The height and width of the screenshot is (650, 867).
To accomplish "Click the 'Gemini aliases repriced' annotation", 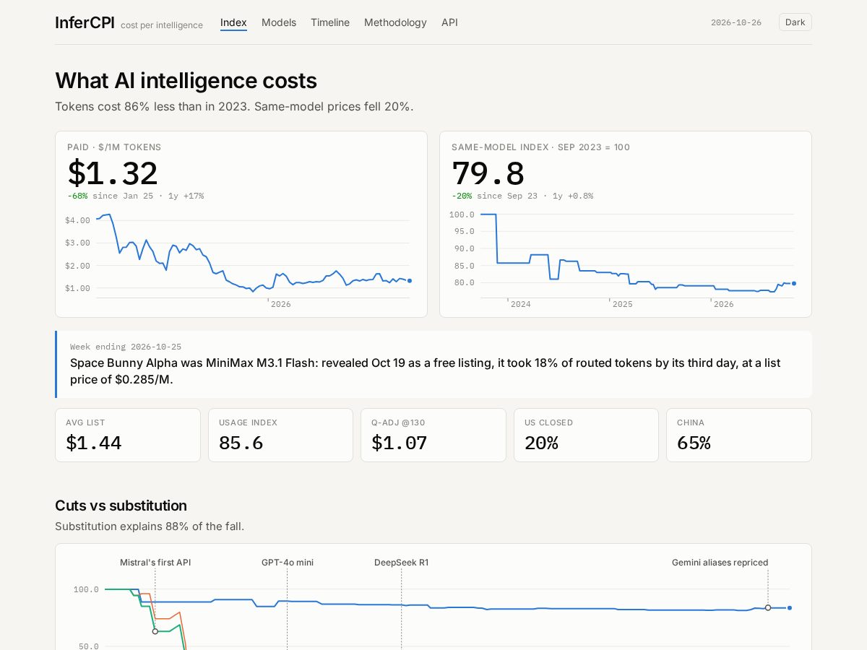I will (x=720, y=563).
